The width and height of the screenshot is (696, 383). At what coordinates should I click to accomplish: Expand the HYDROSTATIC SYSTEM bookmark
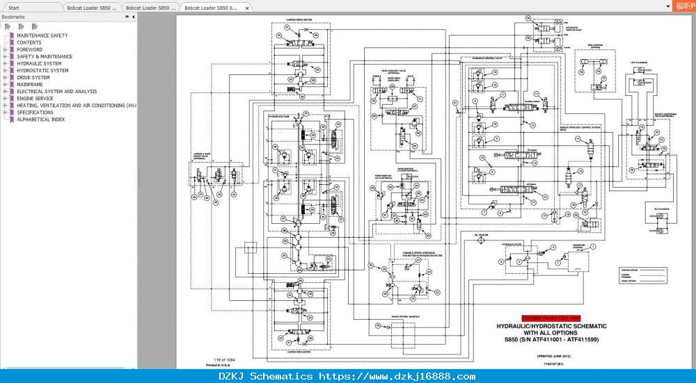click(5, 70)
